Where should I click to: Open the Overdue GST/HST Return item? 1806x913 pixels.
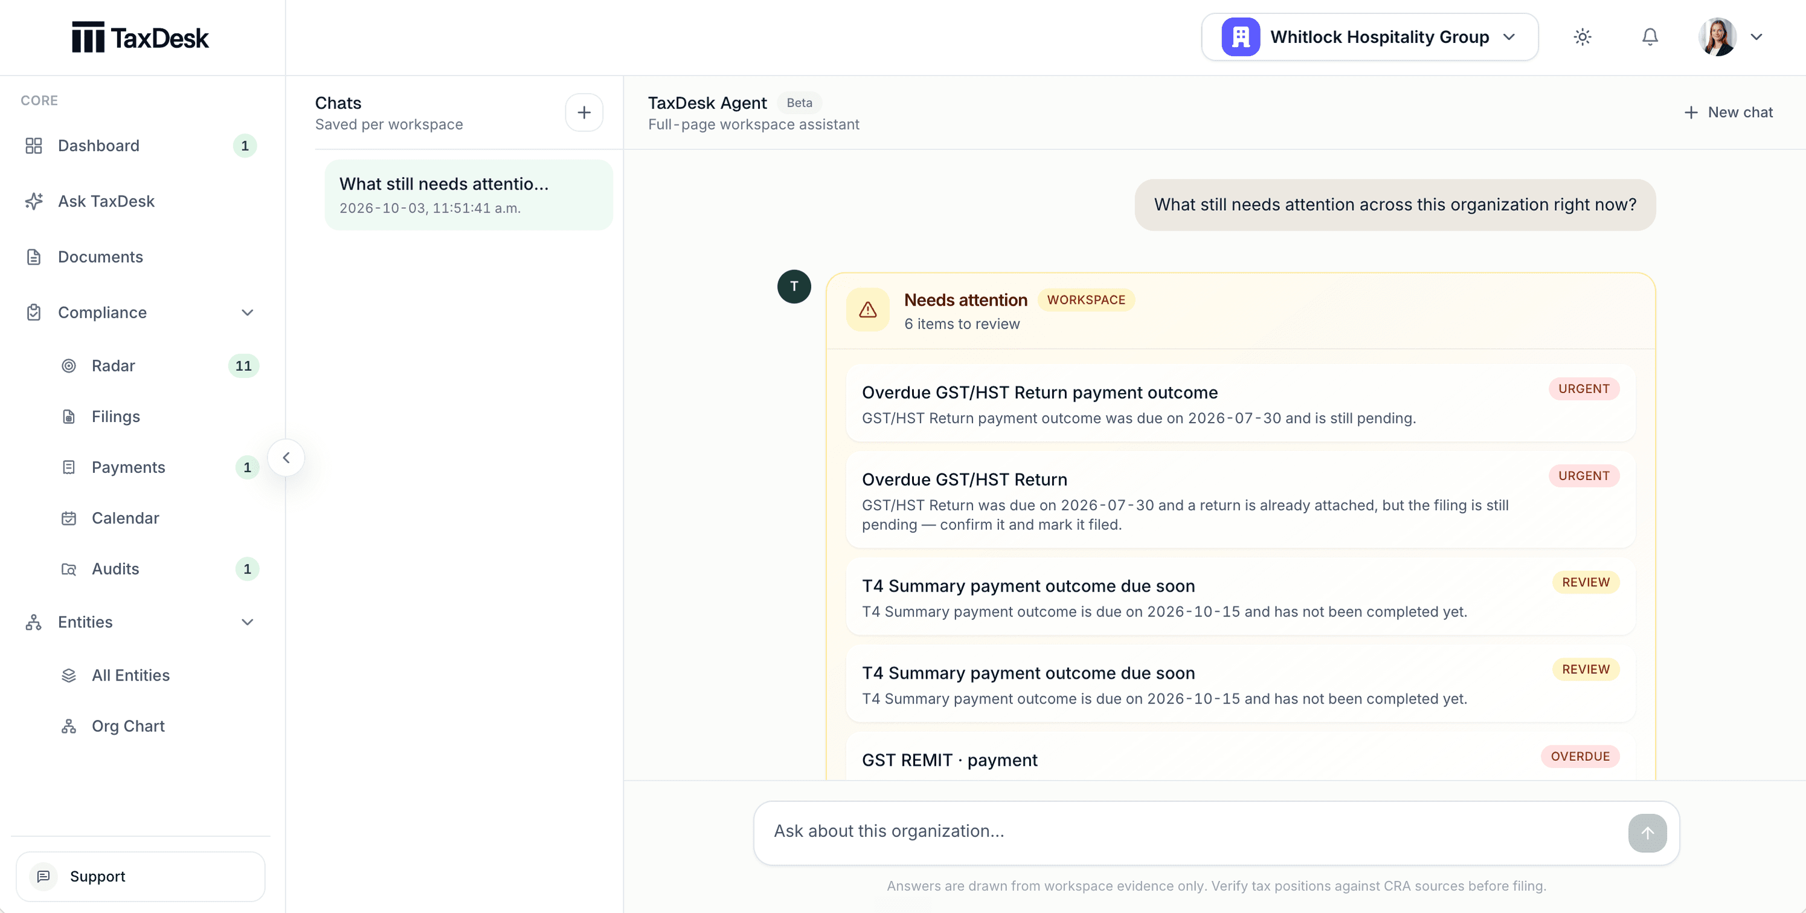click(1240, 499)
